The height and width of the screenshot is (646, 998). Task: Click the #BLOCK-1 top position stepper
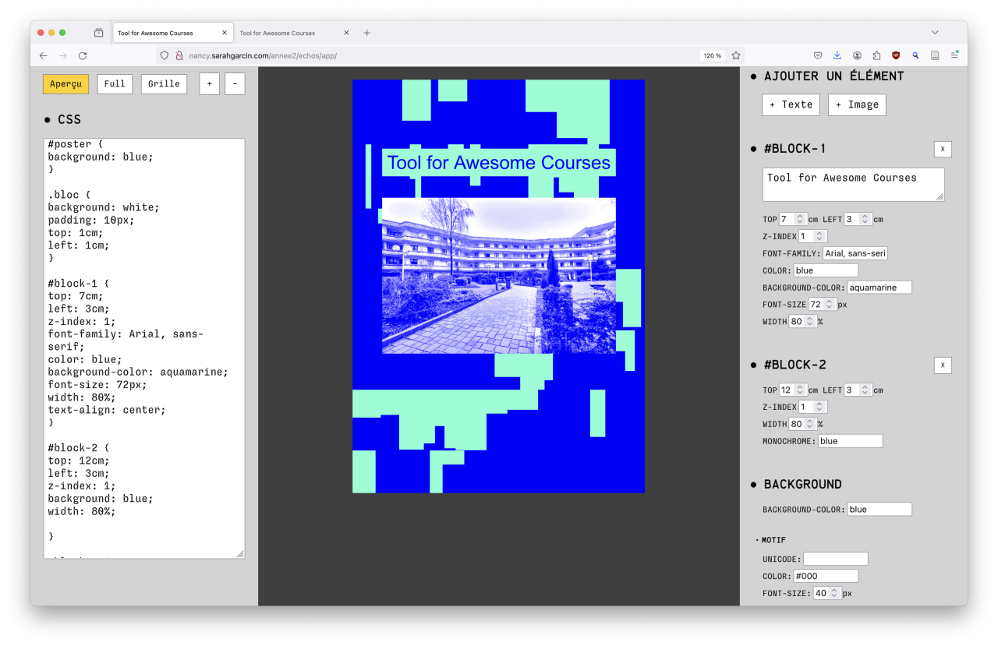click(800, 219)
